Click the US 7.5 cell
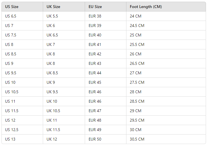The image size is (208, 146). tap(11, 35)
